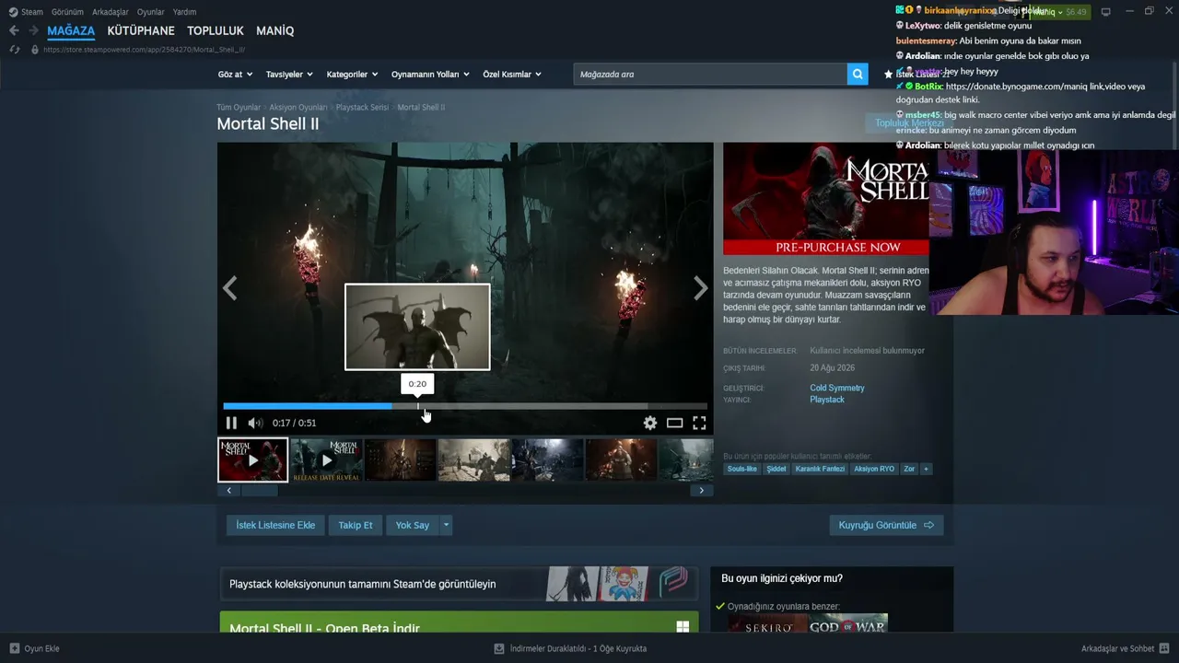Show the previous media item with left arrow
Viewport: 1179px width, 663px height.
pos(229,289)
